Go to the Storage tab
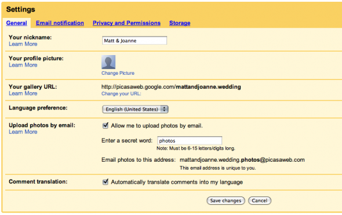Image resolution: width=342 pixels, height=215 pixels. click(x=180, y=23)
